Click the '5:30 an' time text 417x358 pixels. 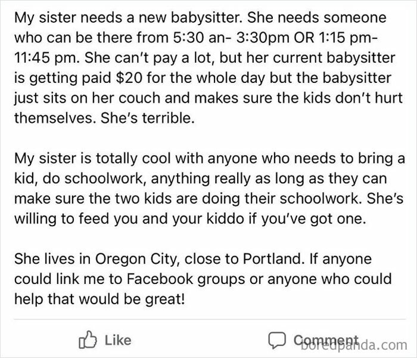click(x=198, y=38)
